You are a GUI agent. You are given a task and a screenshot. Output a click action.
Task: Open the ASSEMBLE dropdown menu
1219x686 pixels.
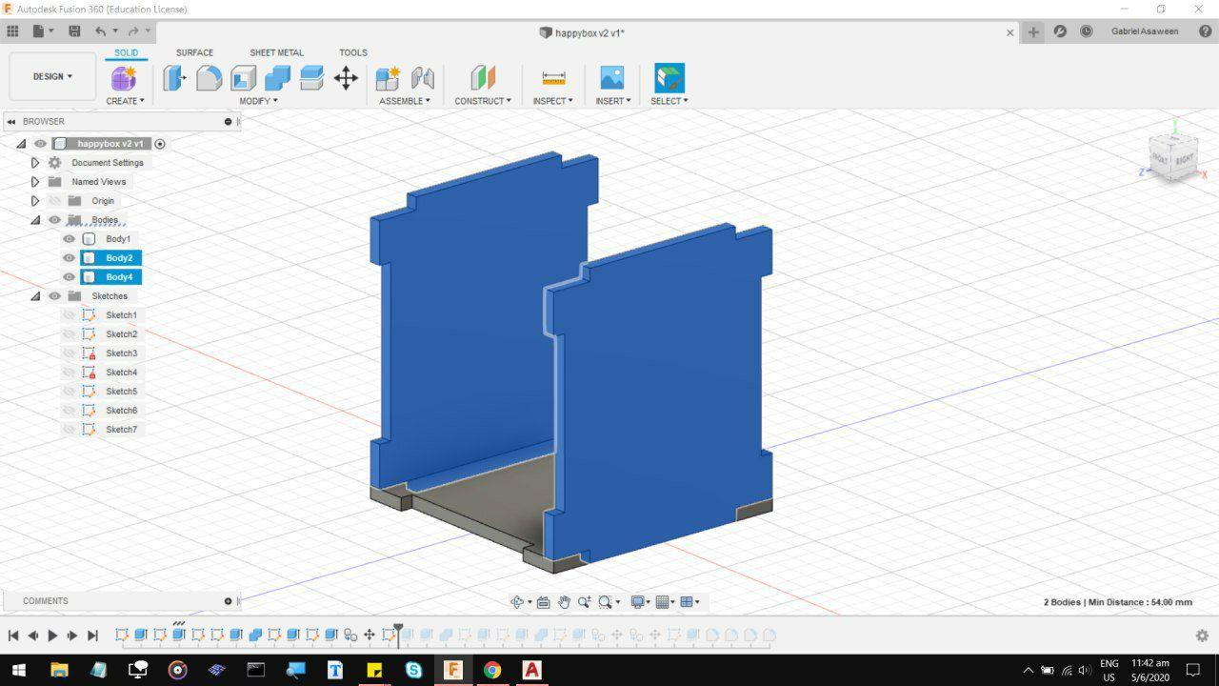[x=405, y=101]
